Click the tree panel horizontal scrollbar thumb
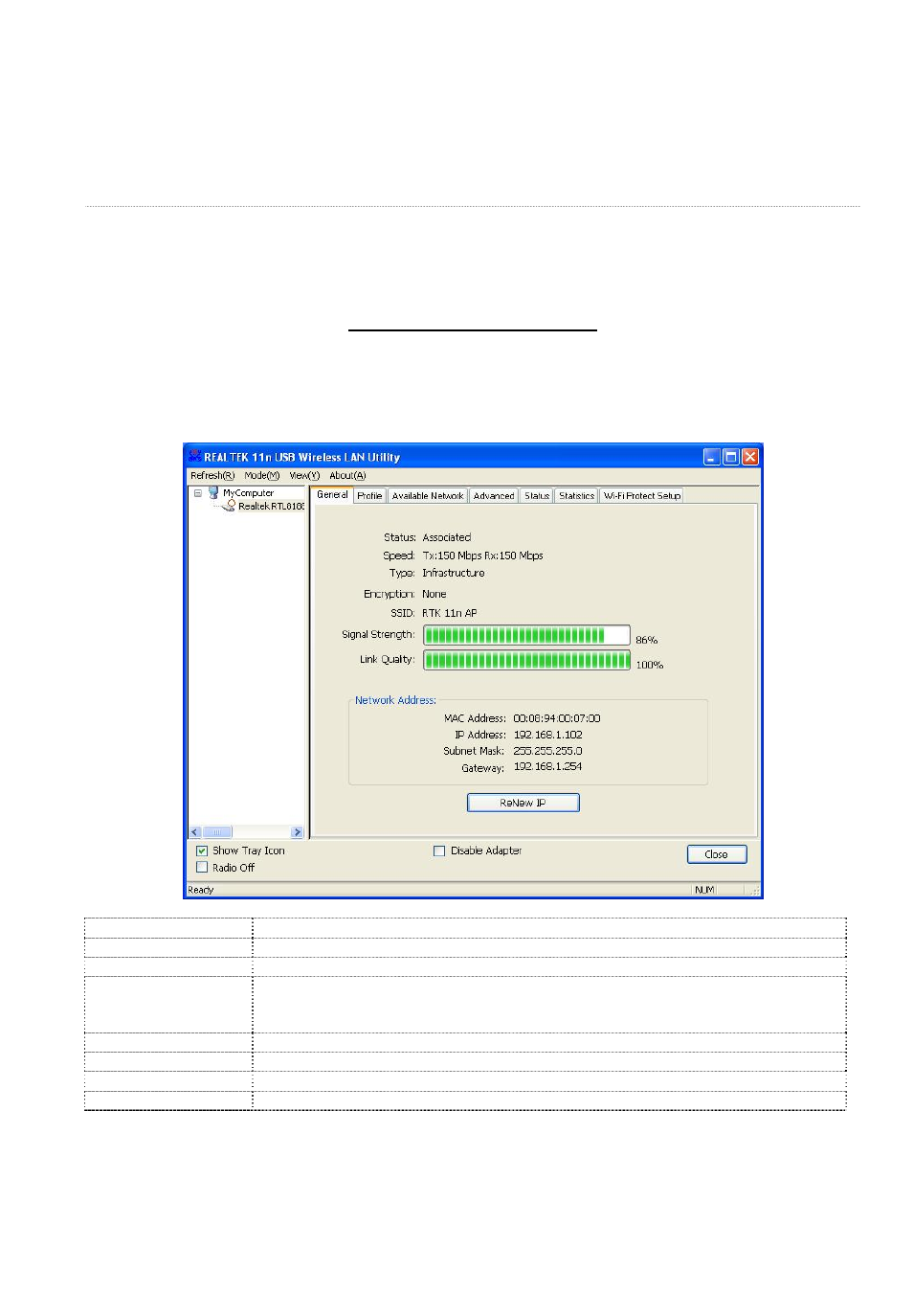The height and width of the screenshot is (1293, 913). tap(217, 832)
